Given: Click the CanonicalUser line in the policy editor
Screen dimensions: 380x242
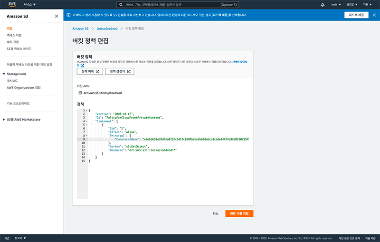Looking at the screenshot, I should click(x=169, y=140).
